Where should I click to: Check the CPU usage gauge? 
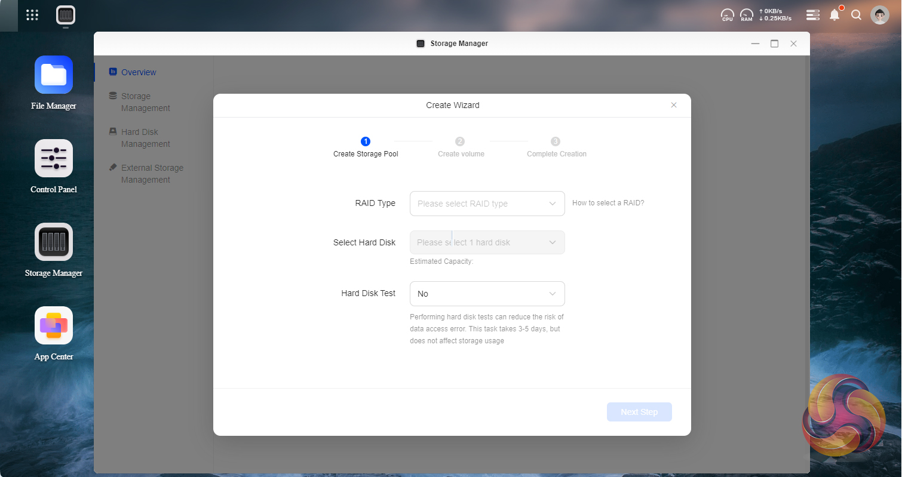click(x=727, y=15)
